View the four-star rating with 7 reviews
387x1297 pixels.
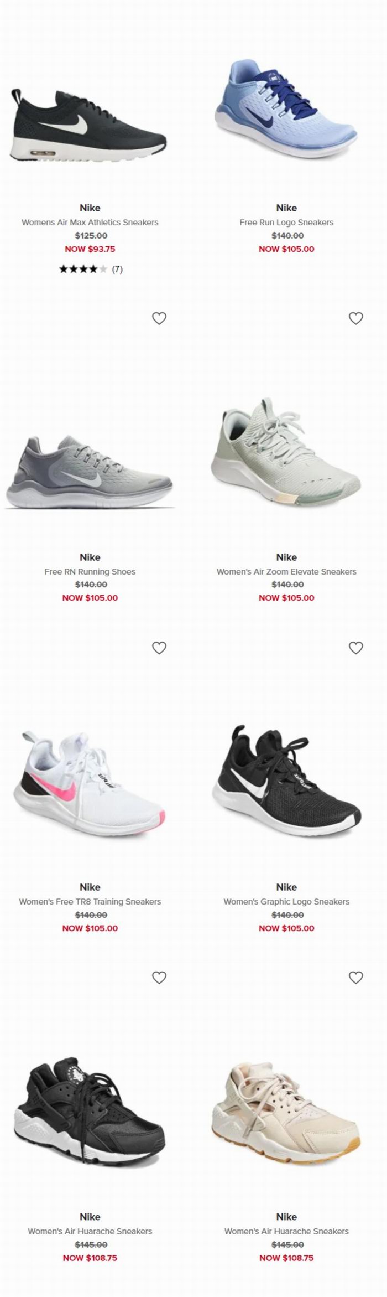tap(91, 270)
